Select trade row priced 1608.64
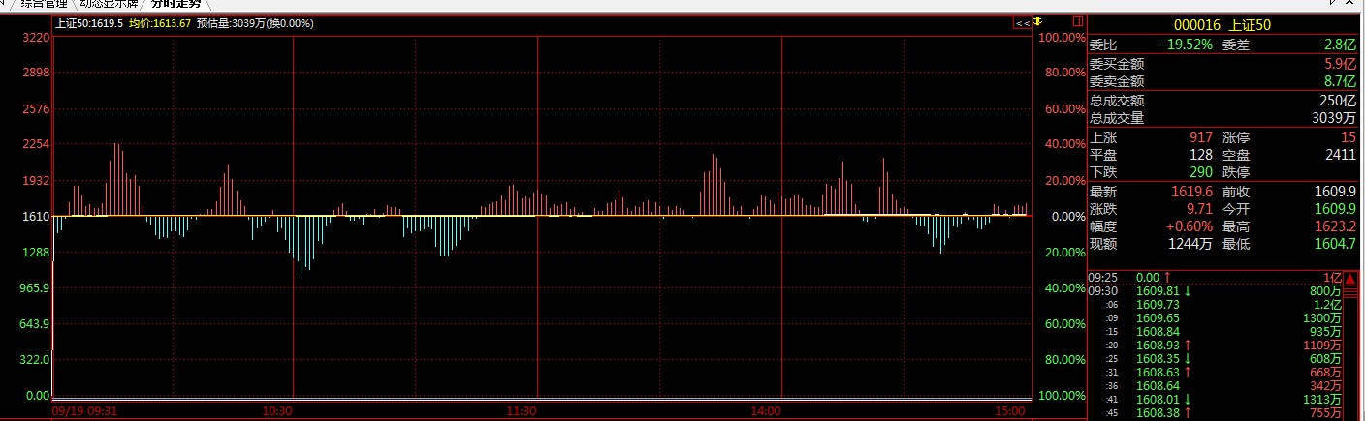 [x=1216, y=385]
